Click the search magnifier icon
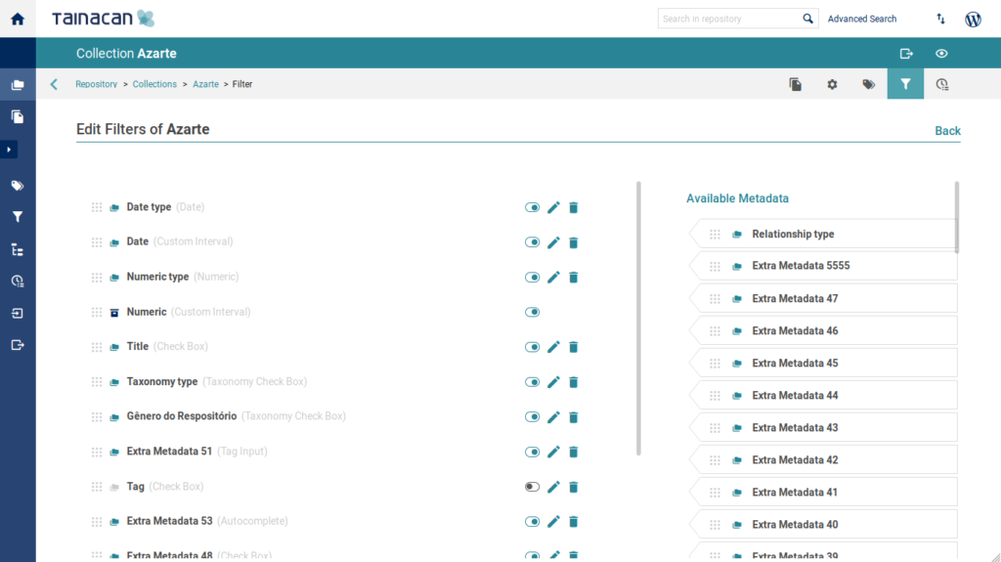The height and width of the screenshot is (562, 1001). [x=807, y=19]
